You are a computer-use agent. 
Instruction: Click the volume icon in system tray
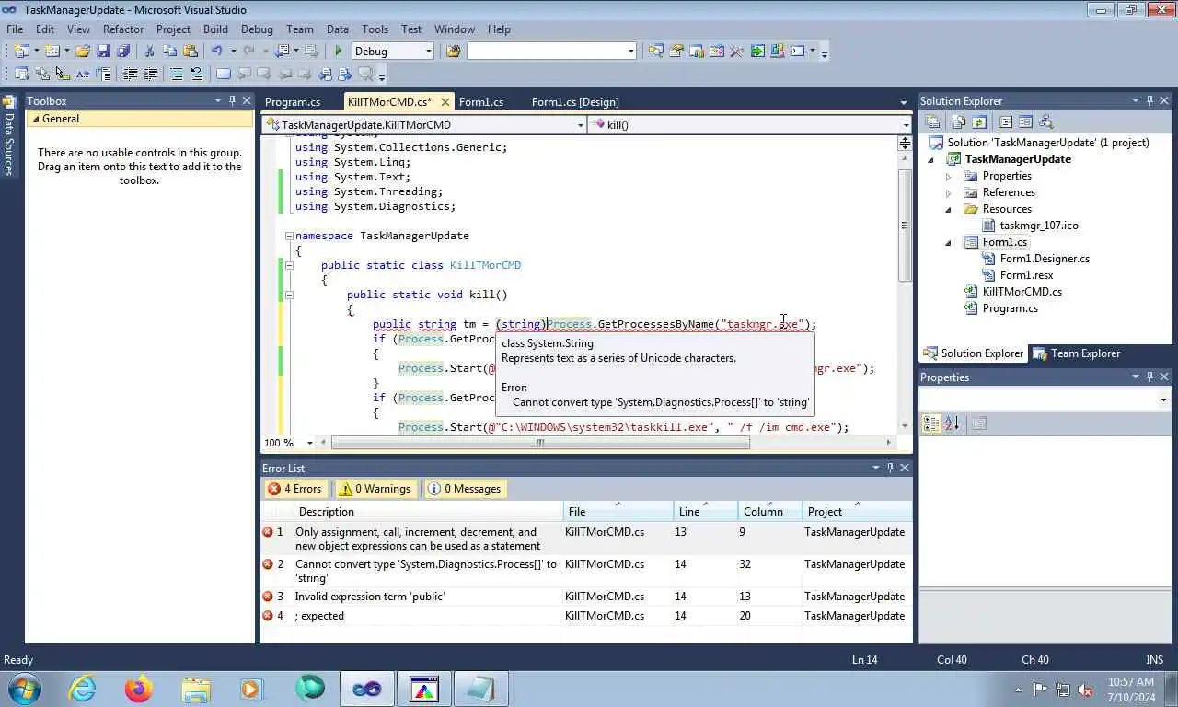tap(1085, 689)
